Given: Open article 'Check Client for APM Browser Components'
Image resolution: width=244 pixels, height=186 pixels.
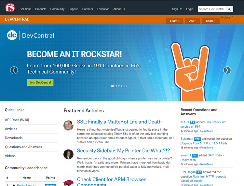Looking at the screenshot, I should 111,181.
